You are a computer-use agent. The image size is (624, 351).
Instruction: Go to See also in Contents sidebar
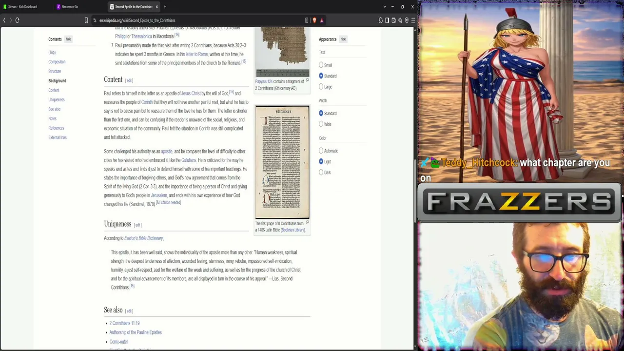click(x=55, y=109)
